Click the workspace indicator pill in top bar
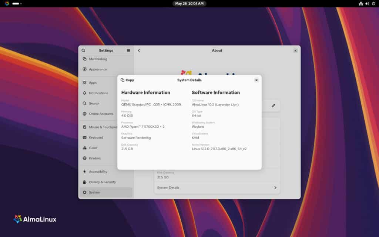The height and width of the screenshot is (237, 379). point(16,4)
